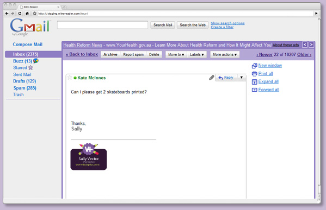
Task: Click Create a filter link
Action: coord(222,27)
